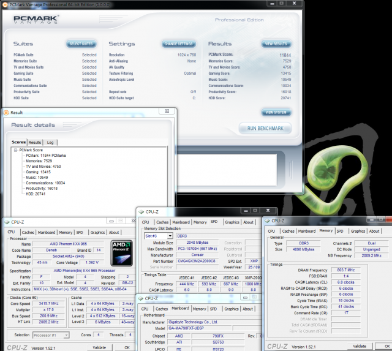Screen dimensions: 392x351
Task: Click the AMD Phenom II processor logo
Action: click(122, 253)
